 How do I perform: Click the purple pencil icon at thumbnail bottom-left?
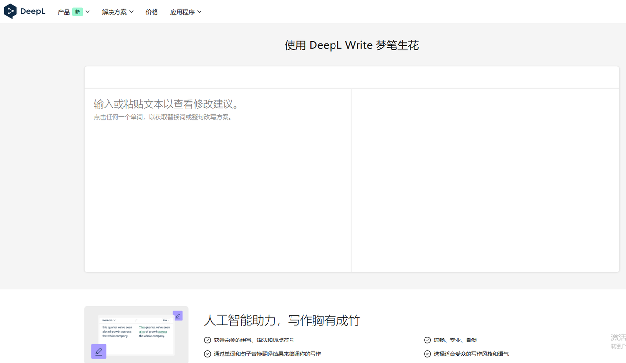[99, 351]
